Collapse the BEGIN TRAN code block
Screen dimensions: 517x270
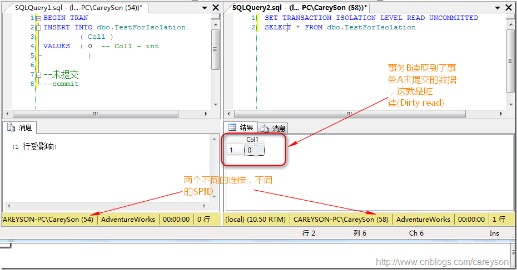tap(38, 18)
